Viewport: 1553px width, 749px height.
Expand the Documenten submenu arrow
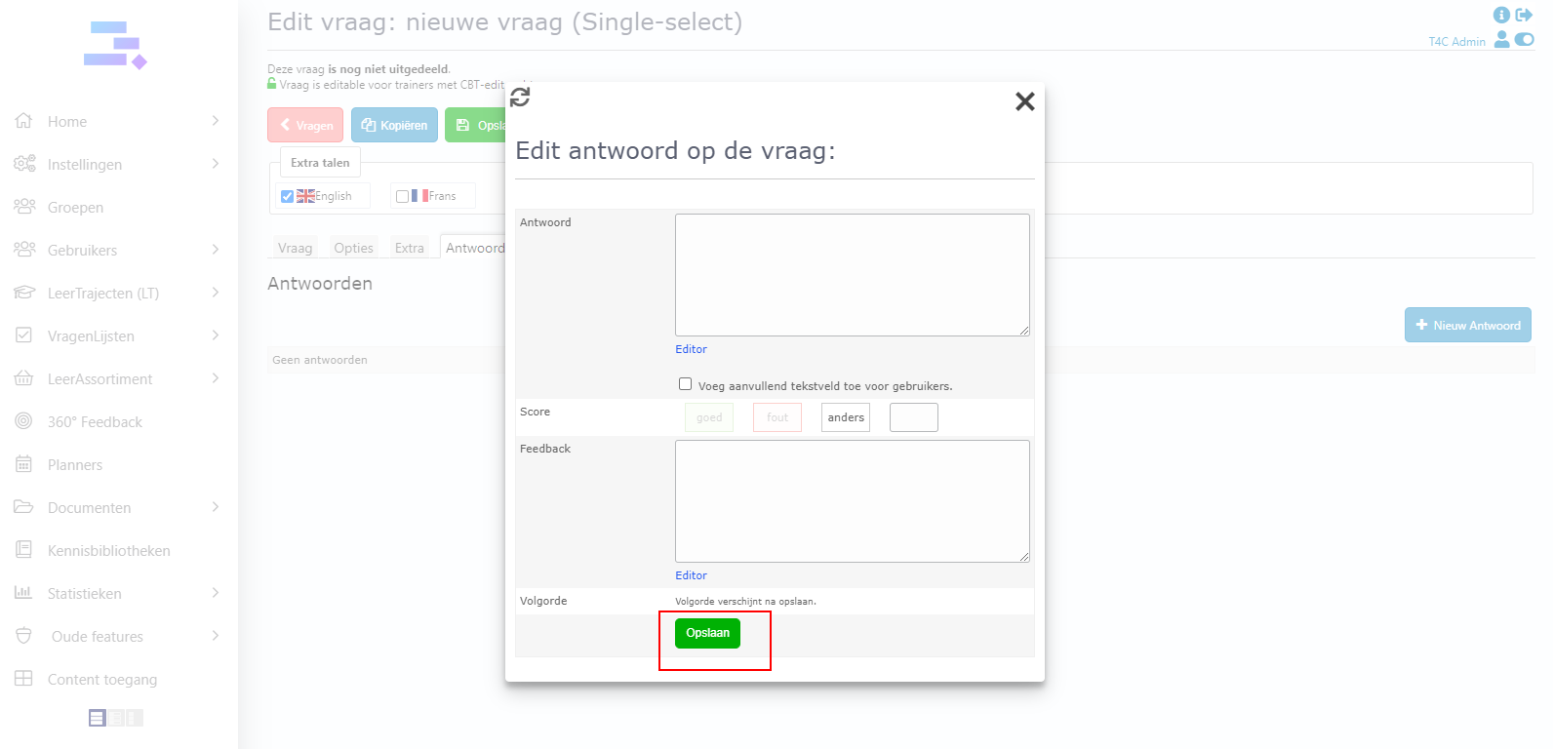coord(216,507)
